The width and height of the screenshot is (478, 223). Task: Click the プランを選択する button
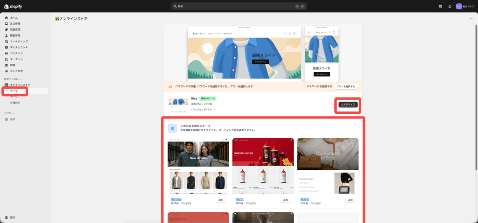pos(346,86)
